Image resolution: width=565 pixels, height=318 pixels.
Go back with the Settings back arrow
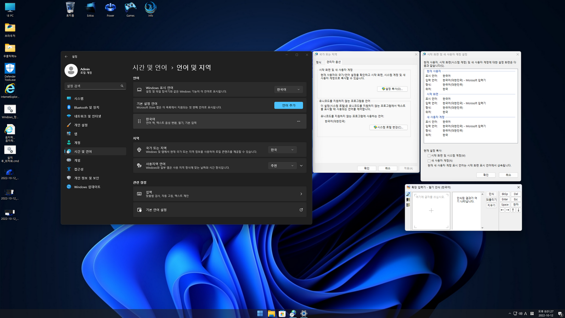pyautogui.click(x=66, y=56)
